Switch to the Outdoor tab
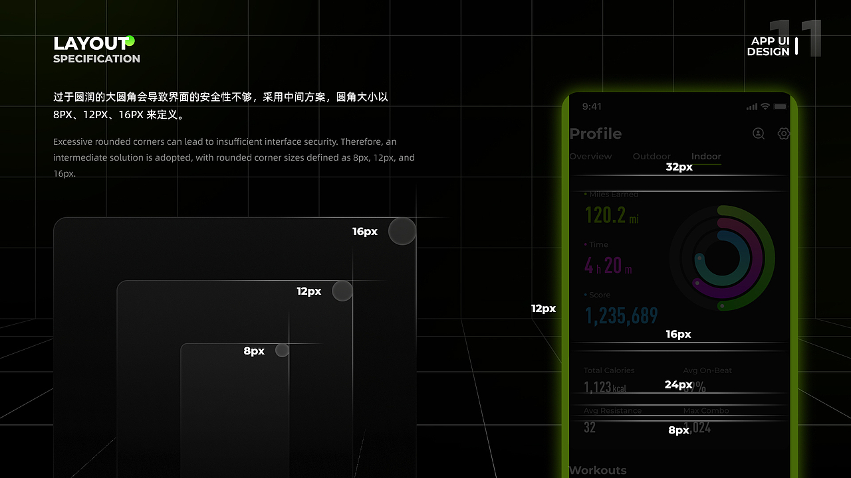 [652, 156]
